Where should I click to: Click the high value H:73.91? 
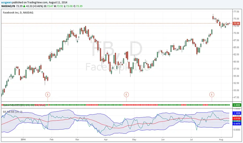coord(58,6)
